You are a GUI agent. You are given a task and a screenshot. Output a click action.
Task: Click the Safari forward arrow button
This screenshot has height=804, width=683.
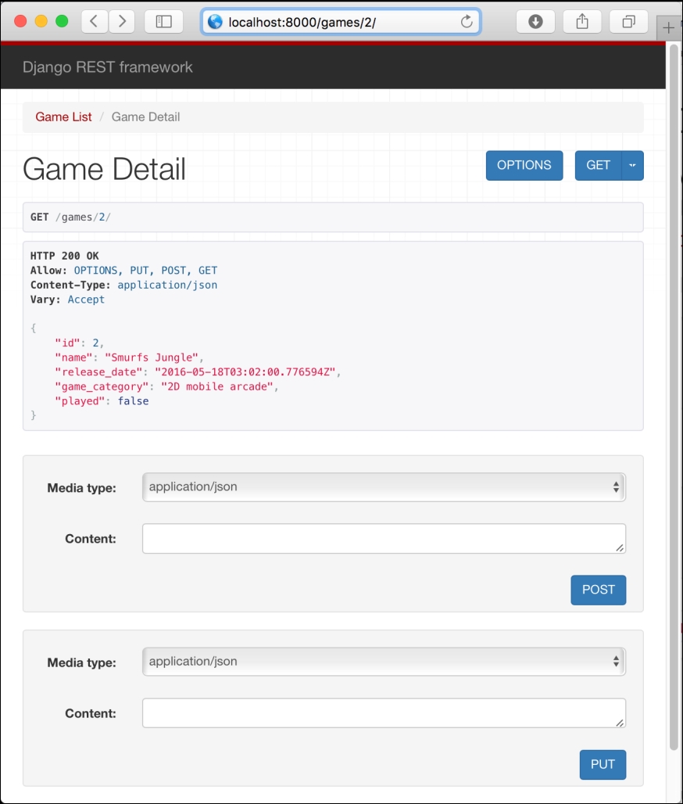point(122,22)
